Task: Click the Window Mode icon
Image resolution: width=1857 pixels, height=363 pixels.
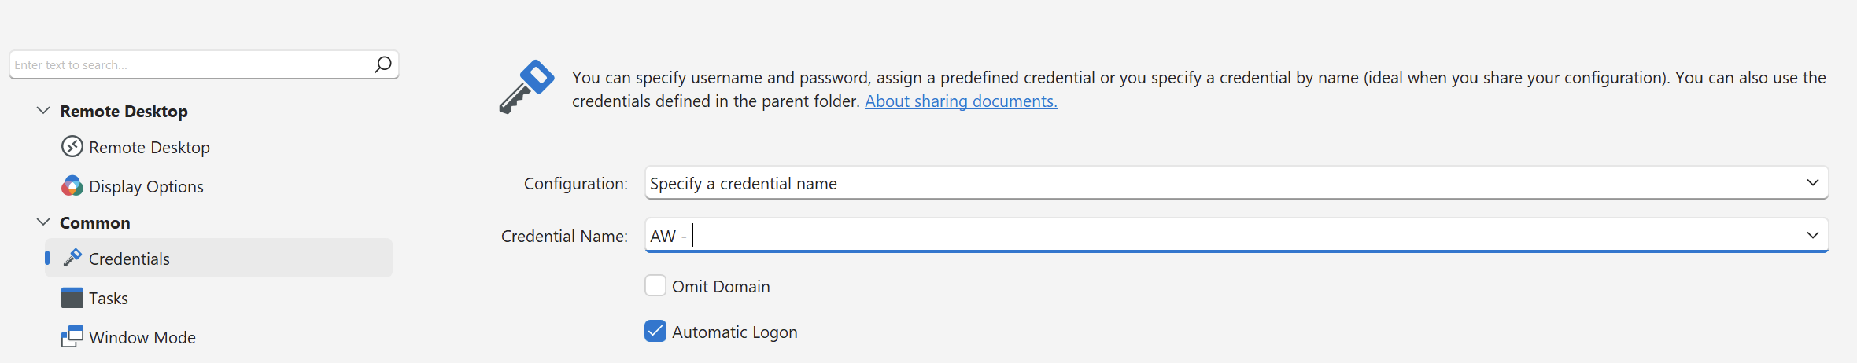Action: click(72, 337)
